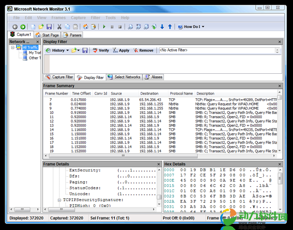Viewport: 293px width, 230px height.
Task: Switch to the Capture Filter tab
Action: point(59,77)
